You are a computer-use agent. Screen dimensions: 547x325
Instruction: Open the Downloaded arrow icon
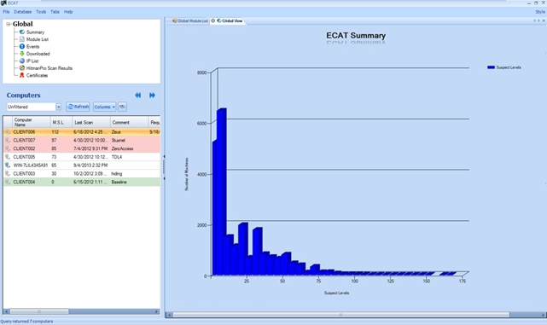click(x=22, y=54)
